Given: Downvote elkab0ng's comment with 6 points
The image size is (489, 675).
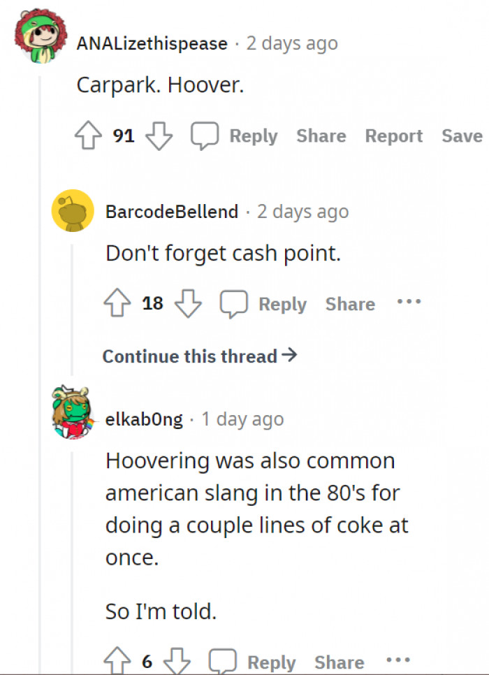Looking at the screenshot, I should (177, 662).
